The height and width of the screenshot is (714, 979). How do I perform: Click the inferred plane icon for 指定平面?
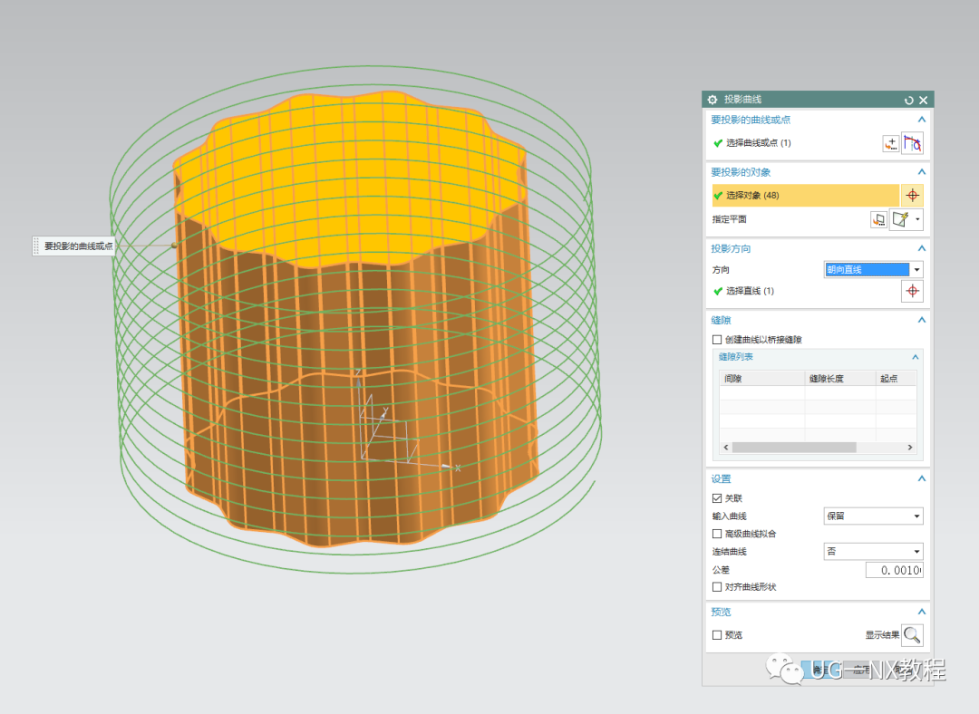[x=900, y=219]
